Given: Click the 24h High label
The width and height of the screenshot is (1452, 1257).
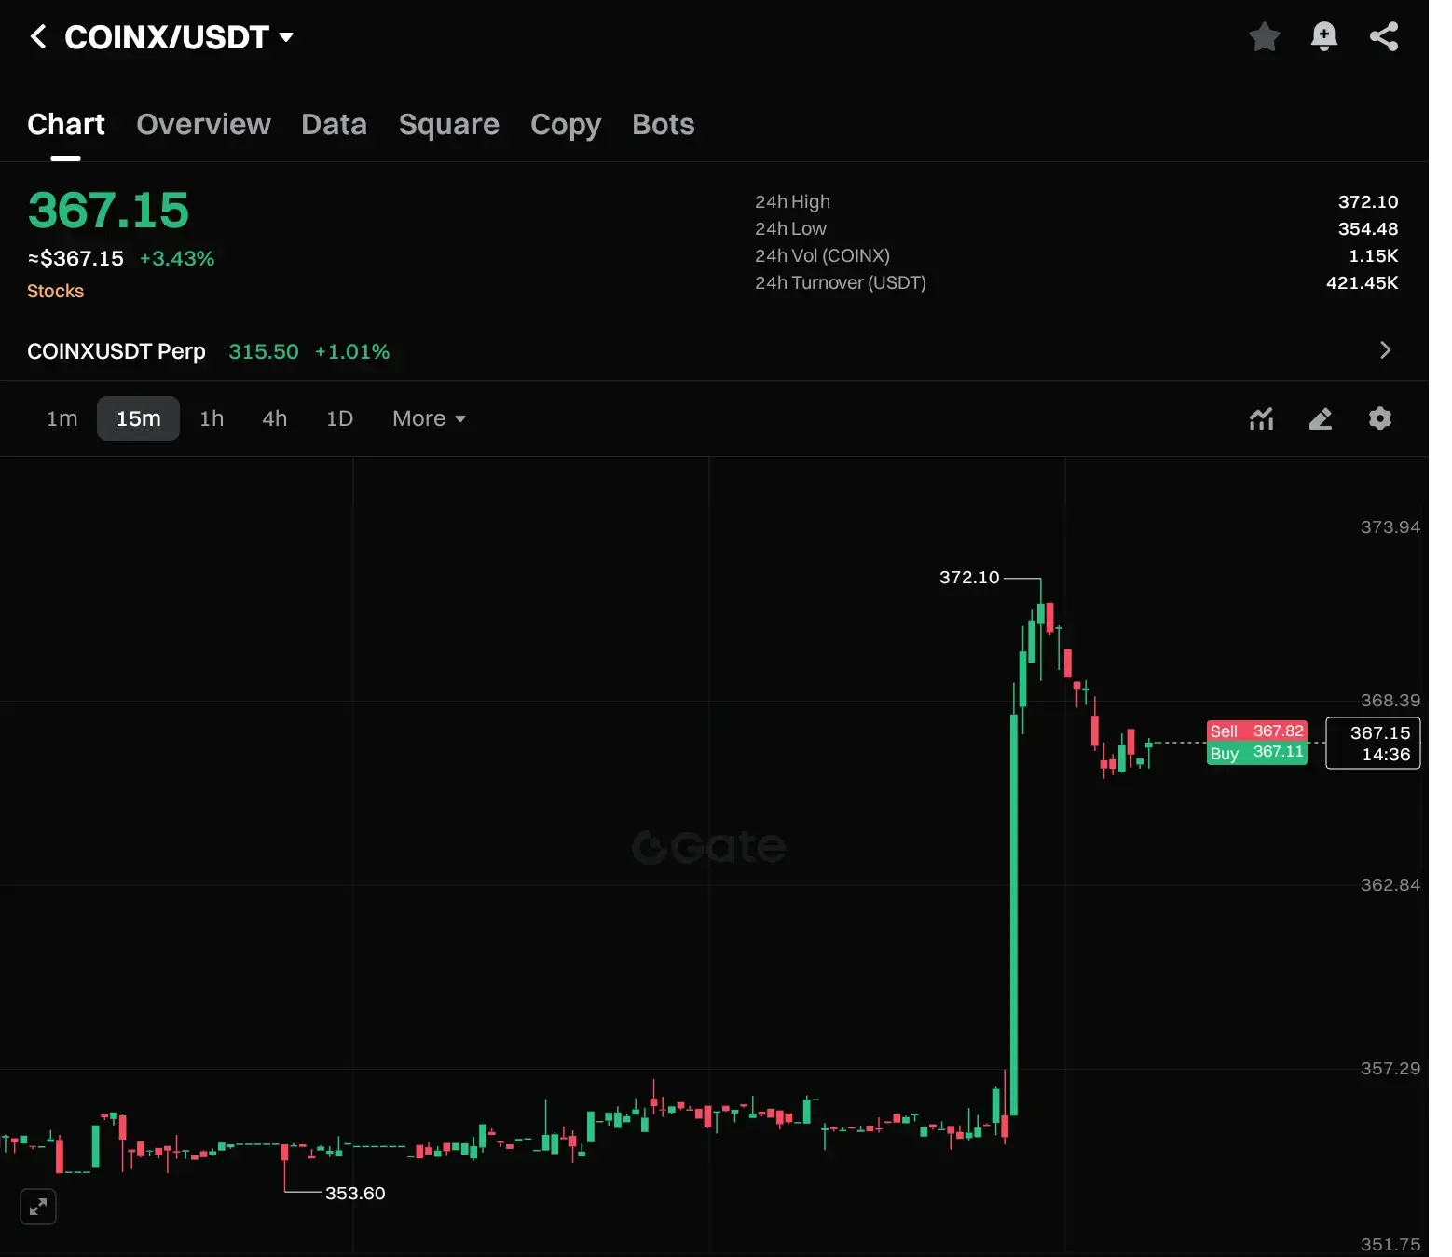Looking at the screenshot, I should [792, 201].
